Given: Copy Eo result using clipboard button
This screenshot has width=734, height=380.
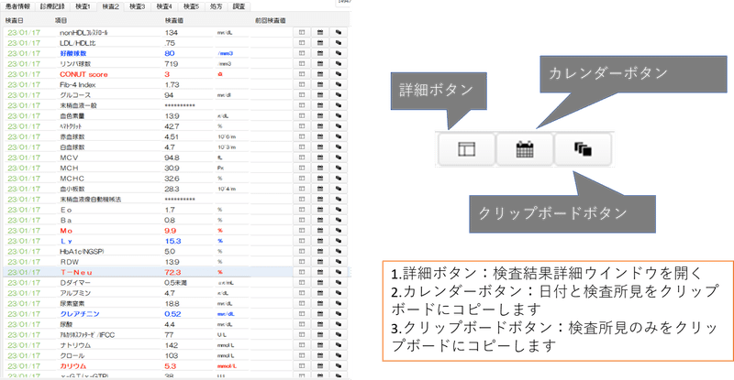Looking at the screenshot, I should (x=339, y=210).
